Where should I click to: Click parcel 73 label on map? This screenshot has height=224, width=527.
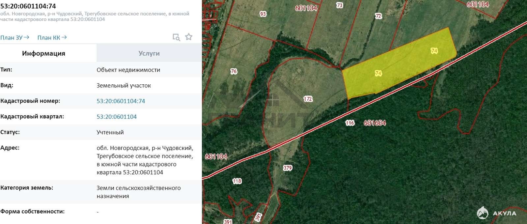(340, 5)
